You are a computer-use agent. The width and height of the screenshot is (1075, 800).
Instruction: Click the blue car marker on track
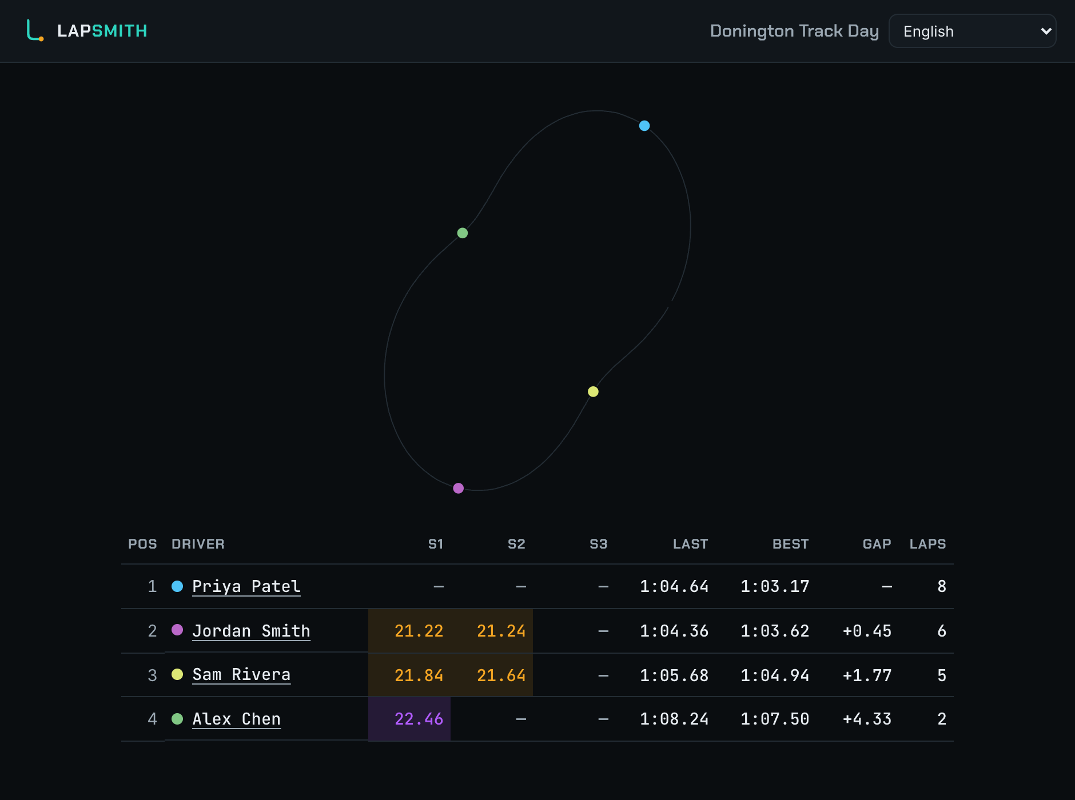(x=644, y=126)
